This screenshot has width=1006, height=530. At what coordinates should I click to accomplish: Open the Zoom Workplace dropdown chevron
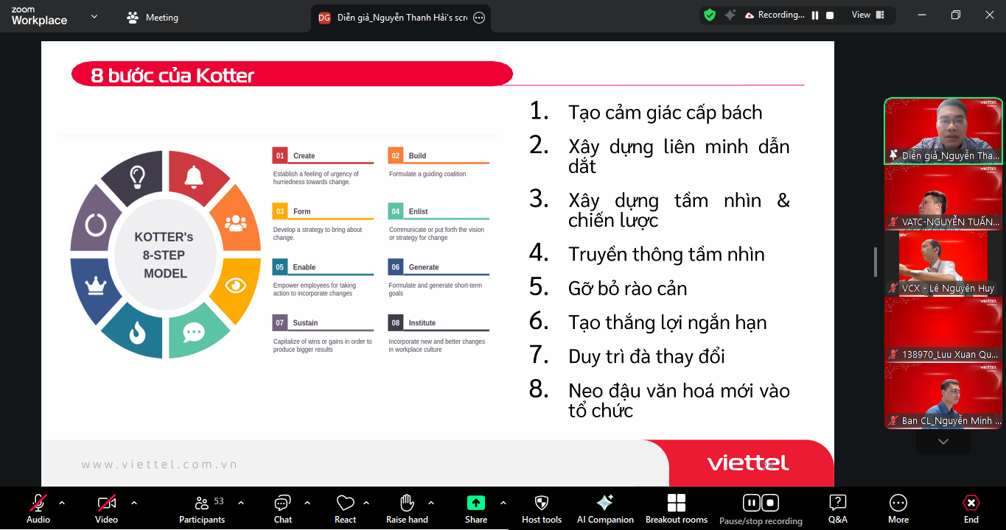click(x=94, y=17)
